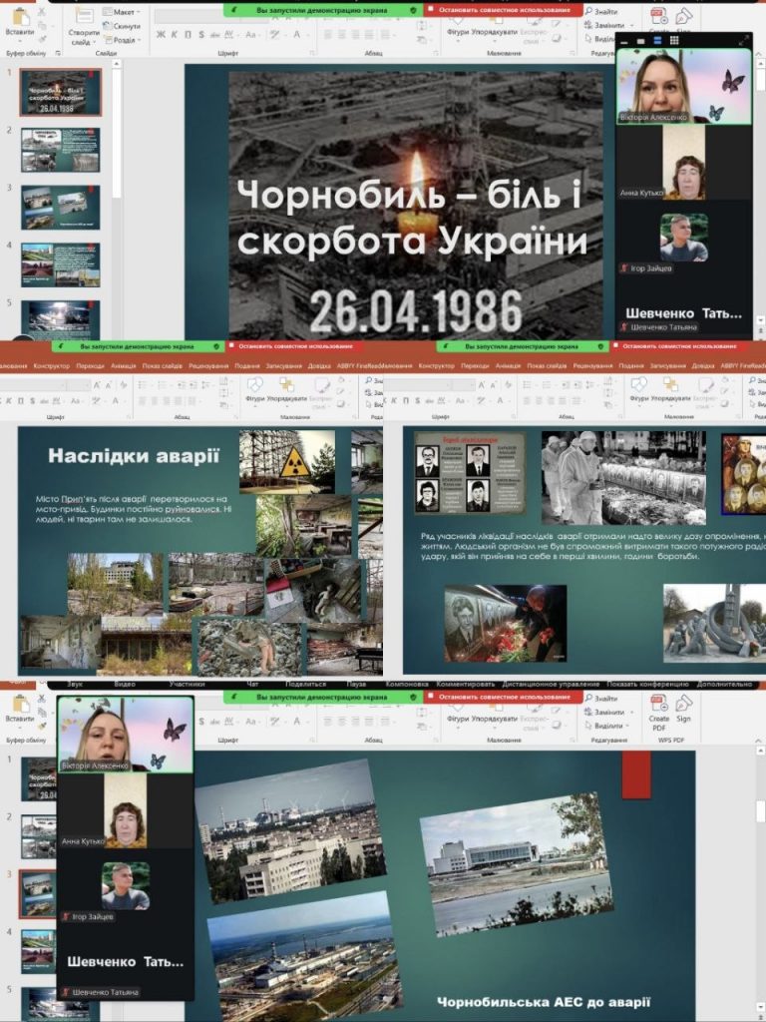Image resolution: width=766 pixels, height=1022 pixels.
Task: Open the Чат item in Zoom menu bar
Action: 252,685
